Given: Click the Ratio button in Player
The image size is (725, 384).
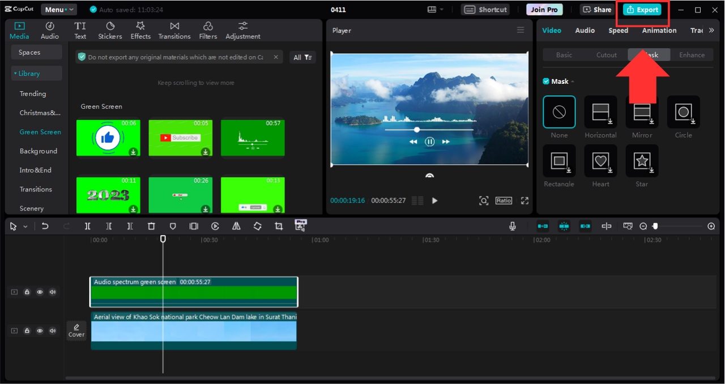Looking at the screenshot, I should (x=504, y=200).
